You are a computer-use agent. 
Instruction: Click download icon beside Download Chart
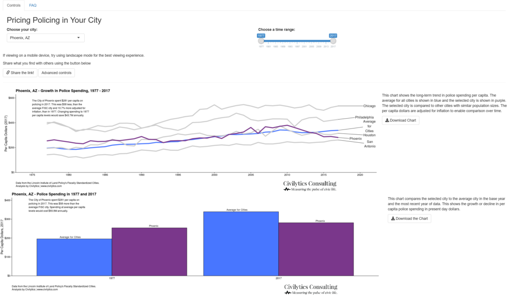pyautogui.click(x=387, y=120)
